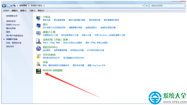Open the 文件(F) menu

[6, 11]
